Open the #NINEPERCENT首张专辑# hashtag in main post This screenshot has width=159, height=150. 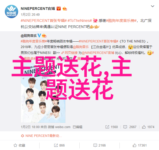coord(44,21)
